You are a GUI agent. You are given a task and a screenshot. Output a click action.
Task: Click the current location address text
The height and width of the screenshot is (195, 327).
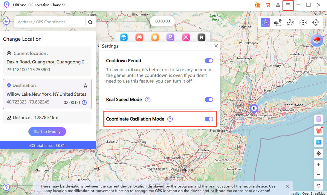coord(47,62)
